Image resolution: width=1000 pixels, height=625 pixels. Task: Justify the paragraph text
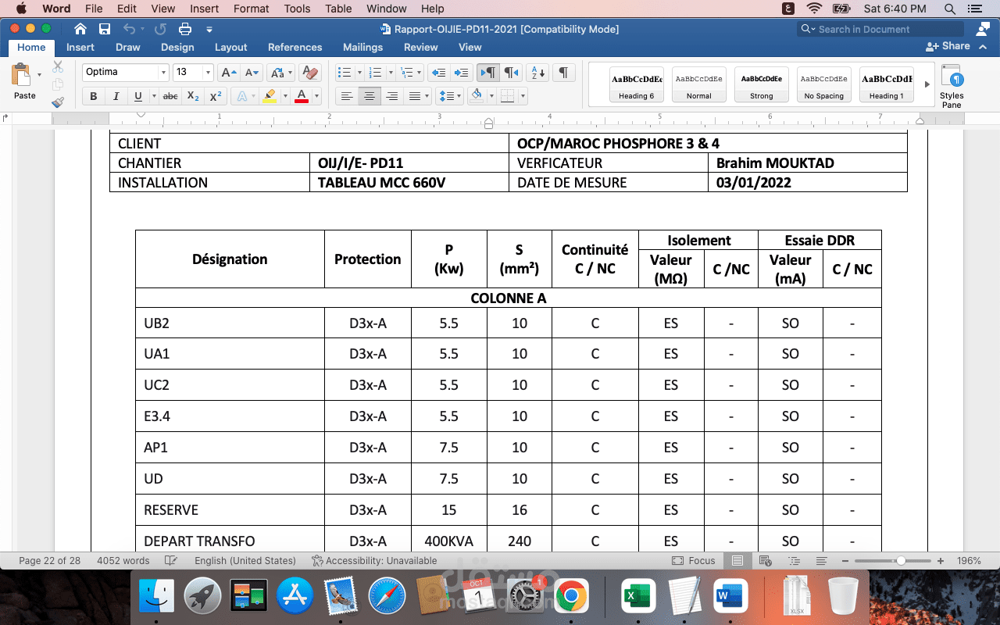click(x=414, y=97)
